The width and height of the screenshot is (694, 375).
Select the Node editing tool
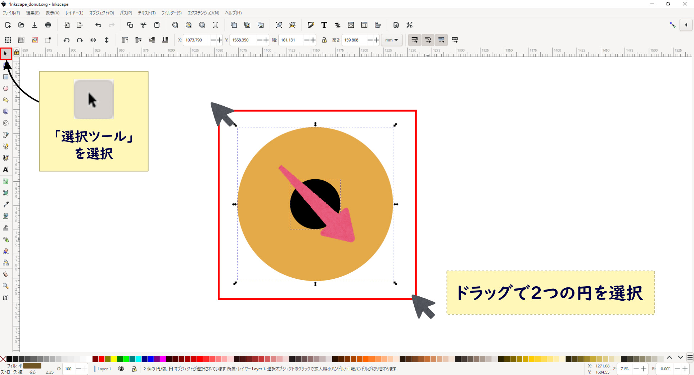[x=6, y=65]
